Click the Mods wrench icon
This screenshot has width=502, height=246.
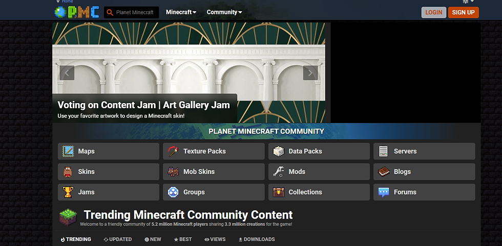279,171
